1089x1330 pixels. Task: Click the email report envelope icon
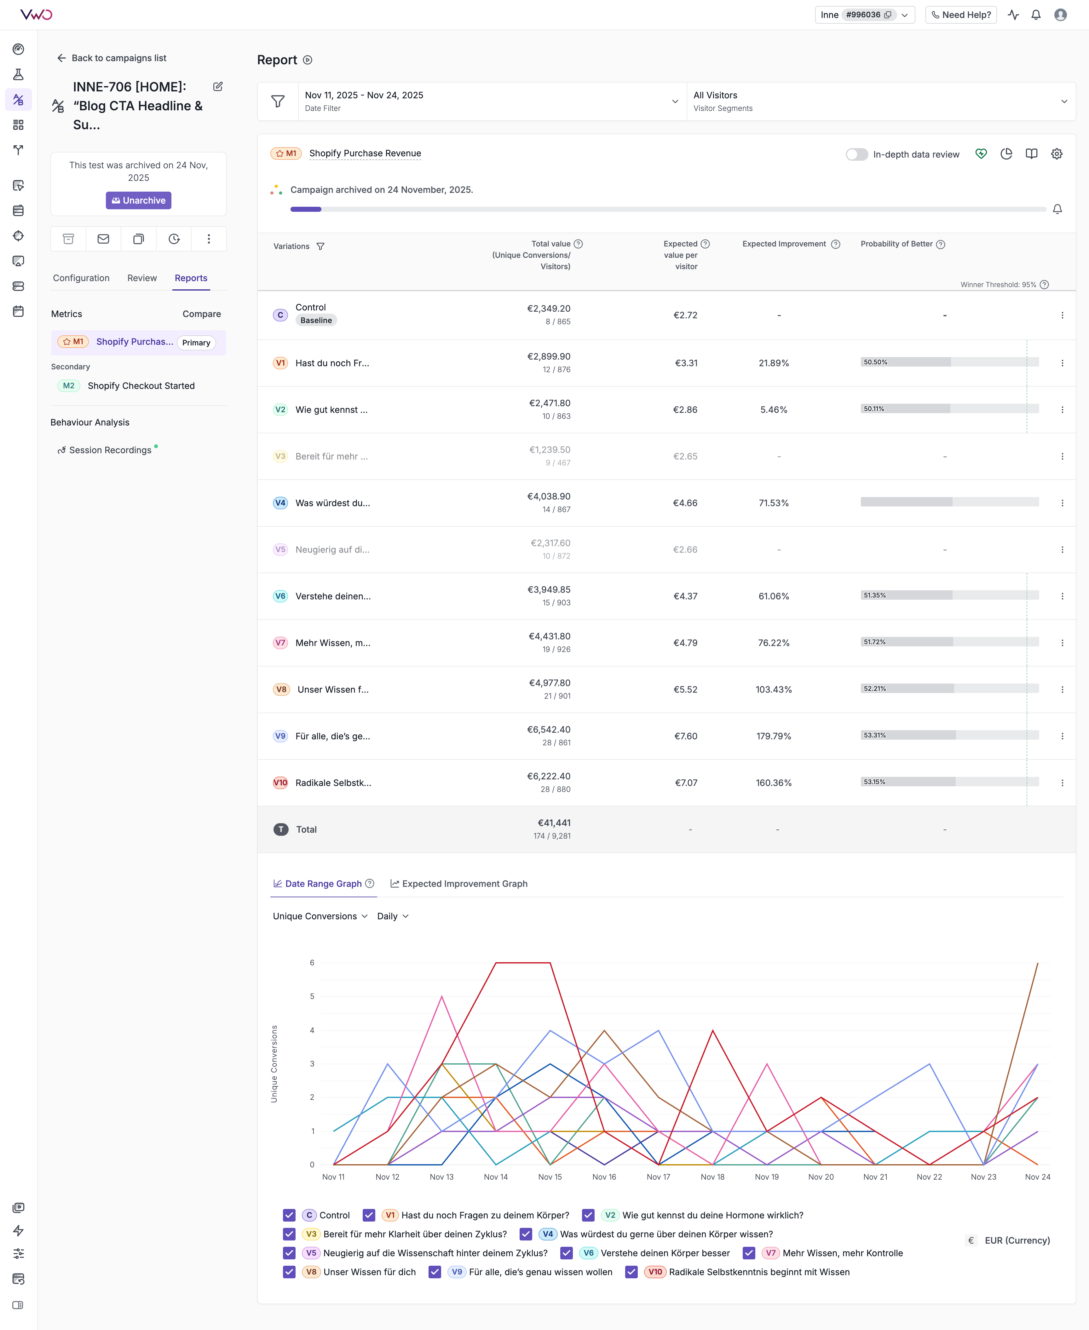point(103,239)
